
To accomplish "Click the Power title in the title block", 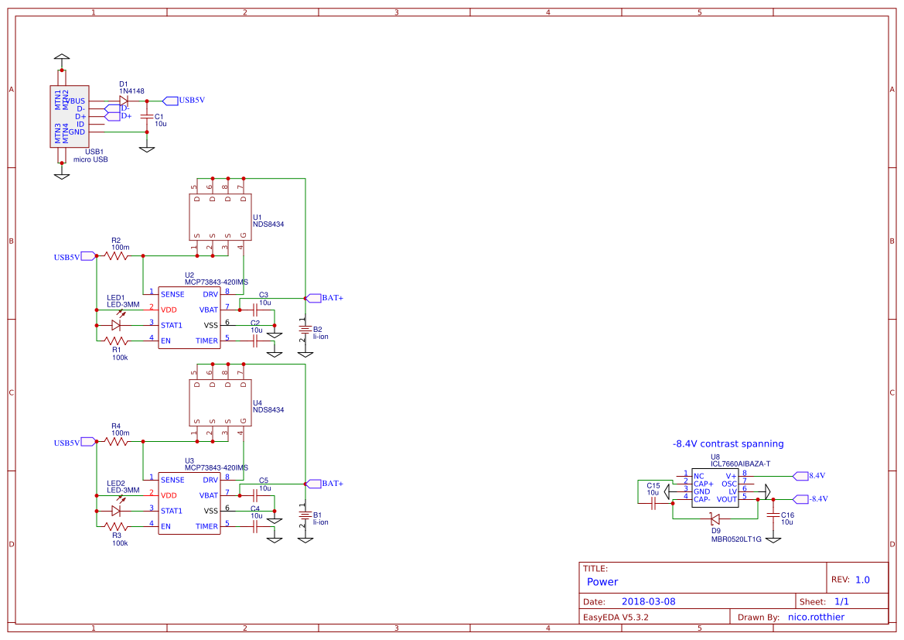I will pos(602,582).
